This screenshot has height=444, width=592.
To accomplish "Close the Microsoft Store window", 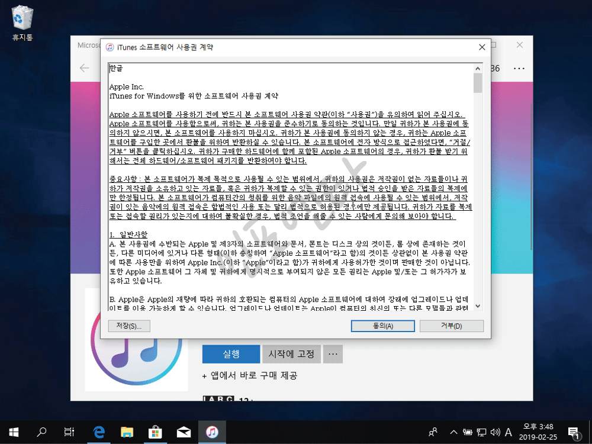I will (x=520, y=45).
